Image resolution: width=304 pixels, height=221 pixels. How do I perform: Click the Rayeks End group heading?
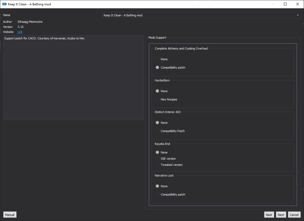coord(162,144)
